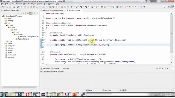This screenshot has width=175, height=98.
Task: Select pom.xml file in Navigator
Action: (x=10, y=57)
